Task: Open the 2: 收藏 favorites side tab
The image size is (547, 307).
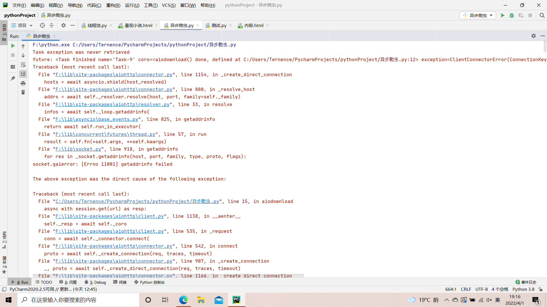Action: (x=4, y=265)
